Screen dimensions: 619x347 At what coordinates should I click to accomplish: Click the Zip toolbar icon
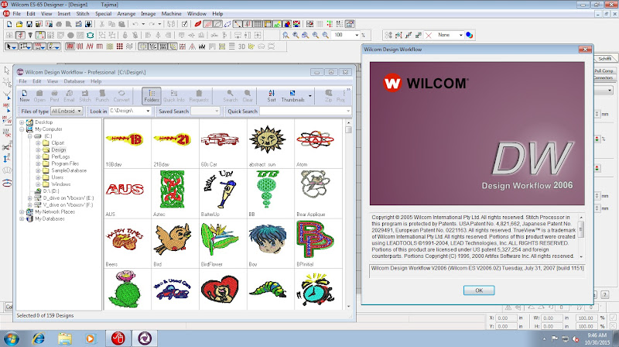[x=328, y=95]
